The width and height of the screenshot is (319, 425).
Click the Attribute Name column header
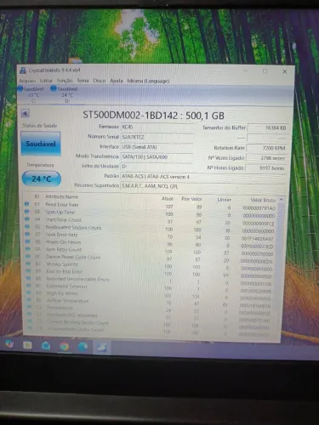pyautogui.click(x=61, y=196)
